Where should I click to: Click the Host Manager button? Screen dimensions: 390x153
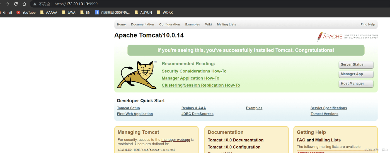356,84
